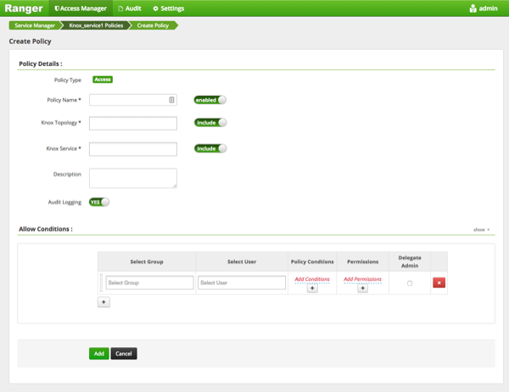The height and width of the screenshot is (392, 509).
Task: Open the Audit tab
Action: [x=130, y=8]
